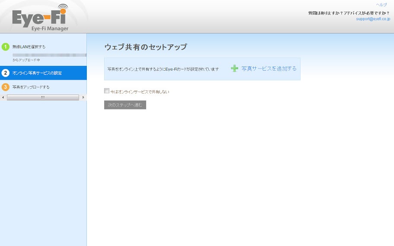394x246 pixels.
Task: Click the sidebar horizontal scrollbar thumb
Action: tap(43, 97)
